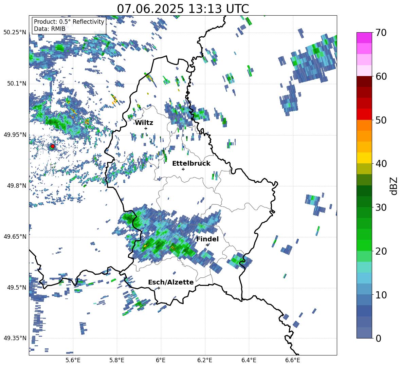Click the 6.2°E longitude label
Viewport: 402px width, 367px height.
[x=205, y=360]
